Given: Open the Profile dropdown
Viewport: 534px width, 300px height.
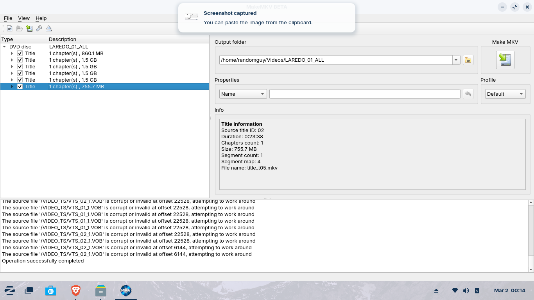Looking at the screenshot, I should (x=505, y=94).
